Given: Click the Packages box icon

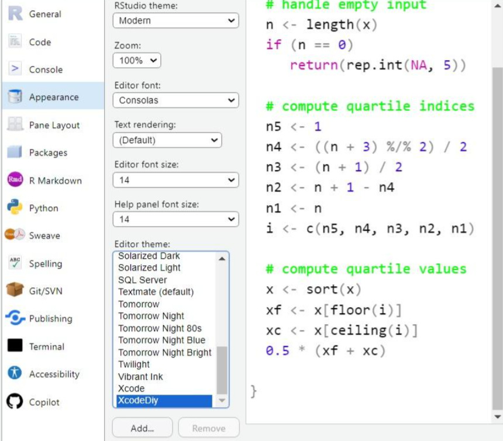Looking at the screenshot, I should tap(15, 152).
